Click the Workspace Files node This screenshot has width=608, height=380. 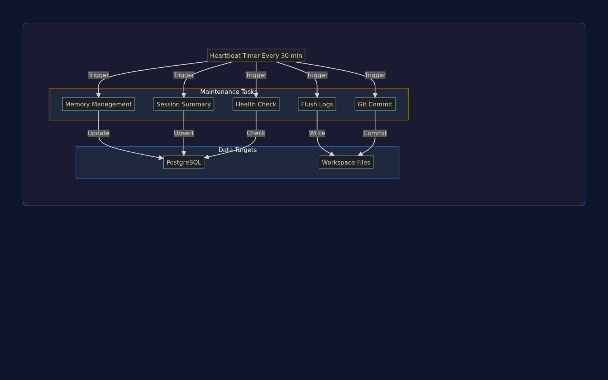click(x=346, y=162)
